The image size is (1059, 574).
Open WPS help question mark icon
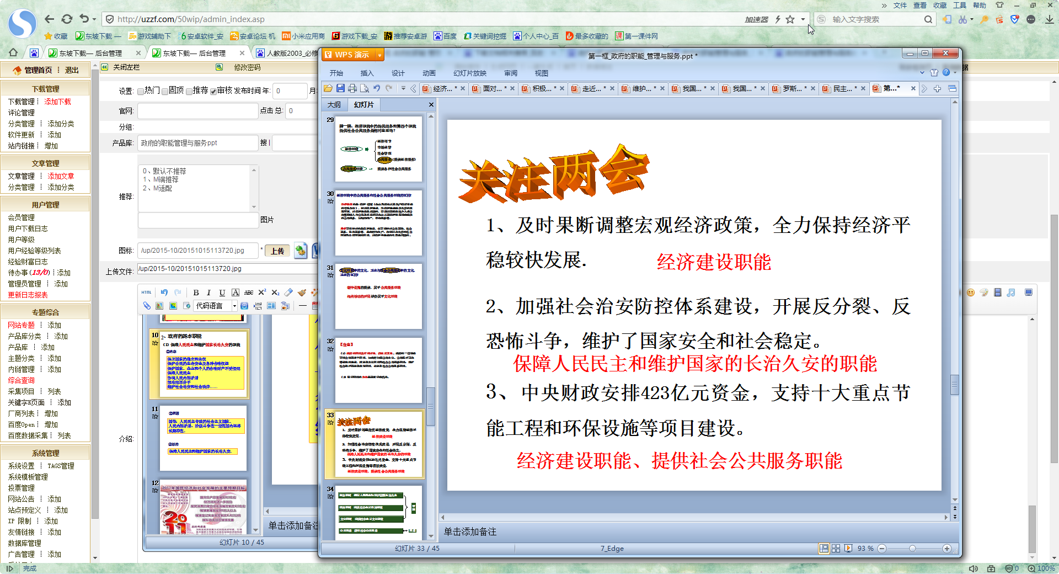coord(946,72)
